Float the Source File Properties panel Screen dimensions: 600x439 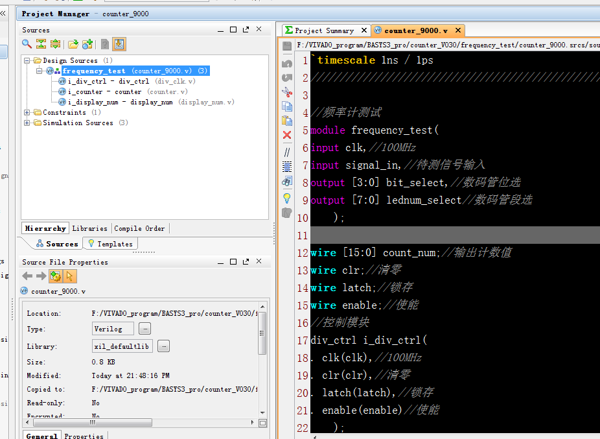tap(246, 261)
